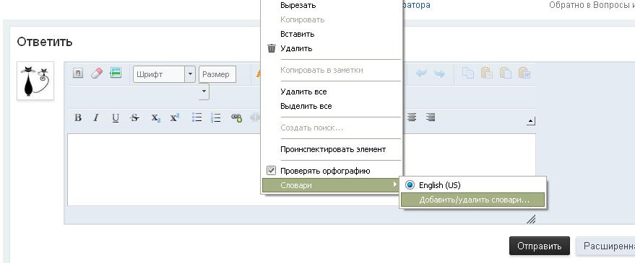635x263 pixels.
Task: Click the paste as plain text icon
Action: point(506,73)
